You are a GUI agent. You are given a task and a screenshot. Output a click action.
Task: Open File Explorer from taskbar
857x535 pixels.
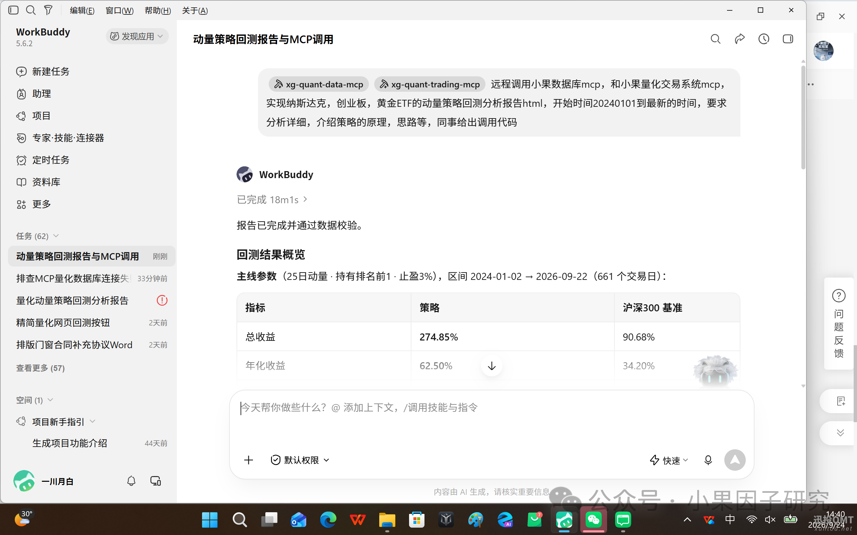click(x=387, y=520)
